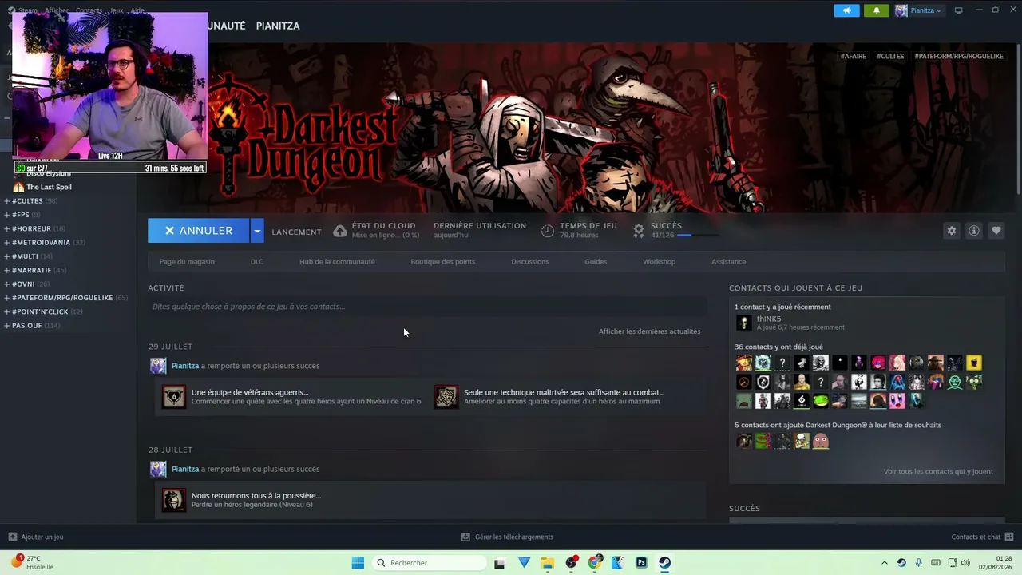The height and width of the screenshot is (575, 1022).
Task: Open the Workshop tab
Action: [659, 262]
